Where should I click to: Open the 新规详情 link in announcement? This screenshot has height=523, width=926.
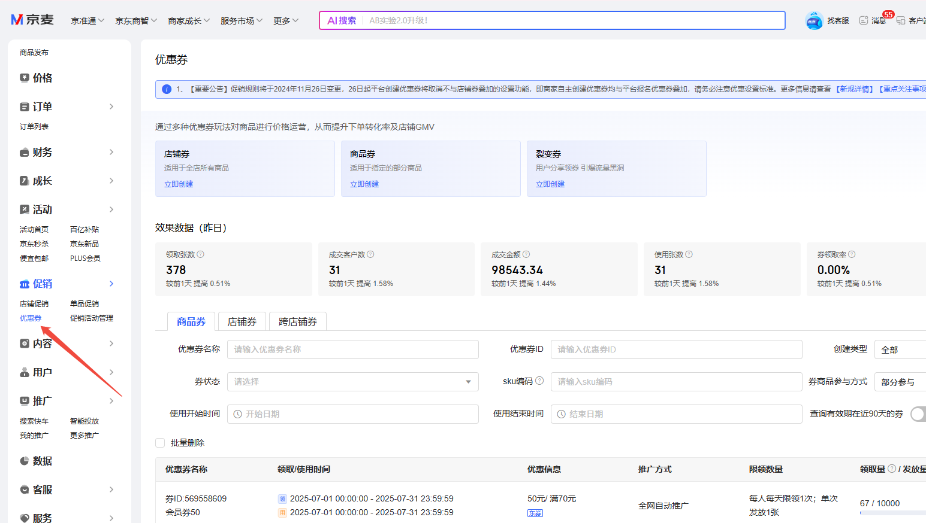[x=855, y=89]
